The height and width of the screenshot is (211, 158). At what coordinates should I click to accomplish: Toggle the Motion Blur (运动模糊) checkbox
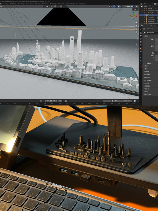click(x=146, y=80)
